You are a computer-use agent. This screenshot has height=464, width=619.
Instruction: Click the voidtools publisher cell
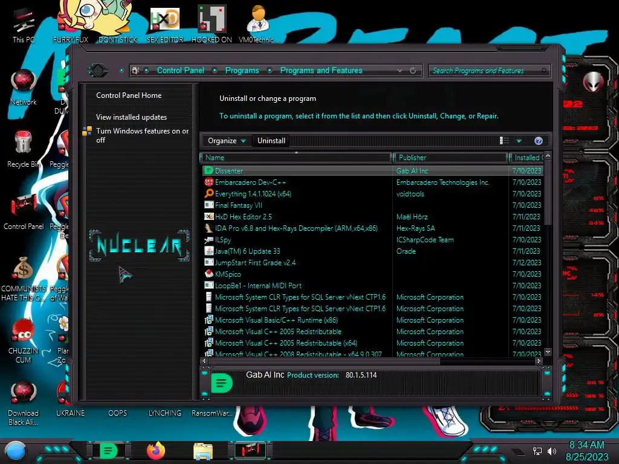(x=410, y=194)
